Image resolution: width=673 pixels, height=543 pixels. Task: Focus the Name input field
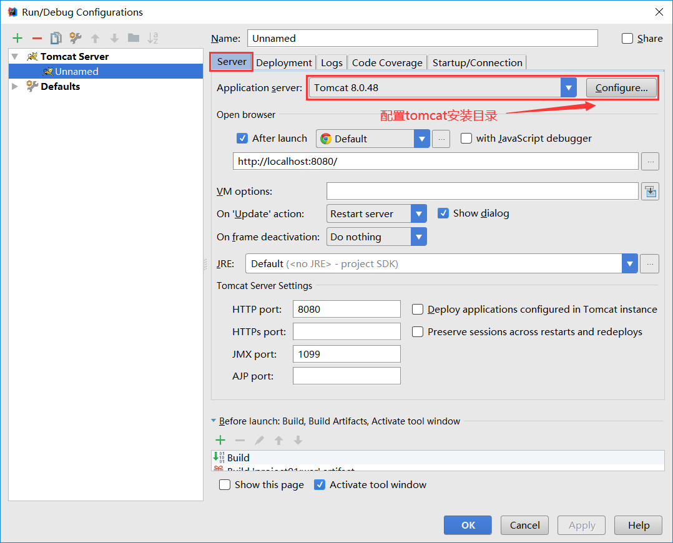422,38
